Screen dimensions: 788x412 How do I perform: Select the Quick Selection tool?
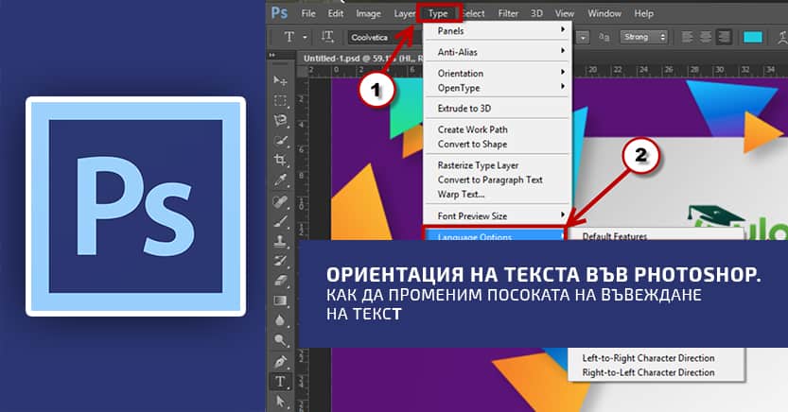280,141
